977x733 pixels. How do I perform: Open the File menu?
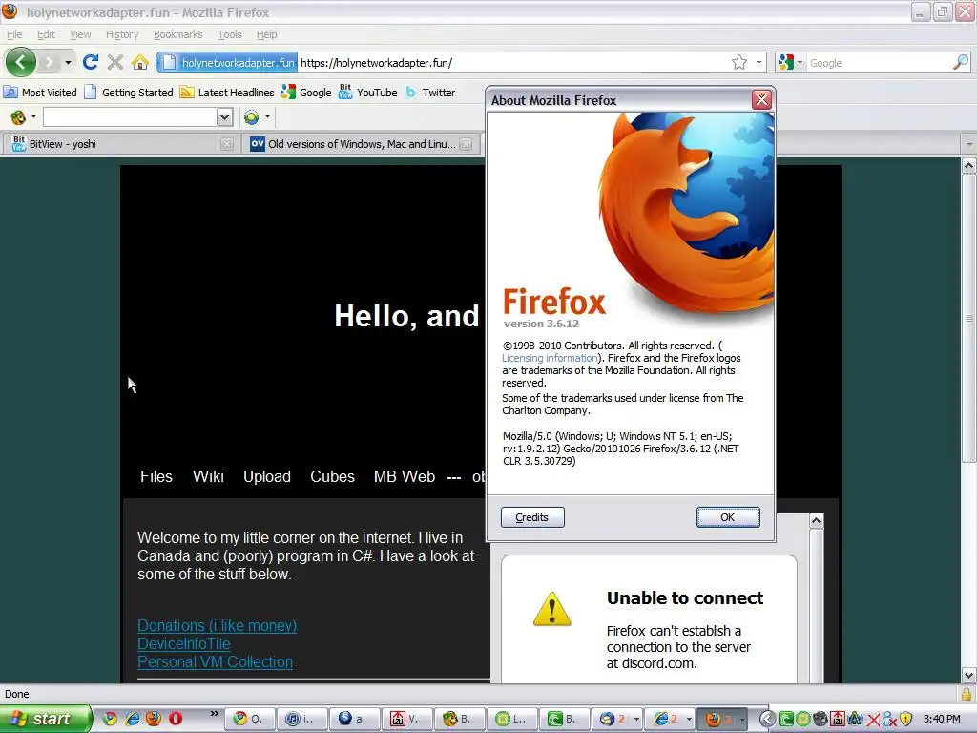[x=14, y=34]
